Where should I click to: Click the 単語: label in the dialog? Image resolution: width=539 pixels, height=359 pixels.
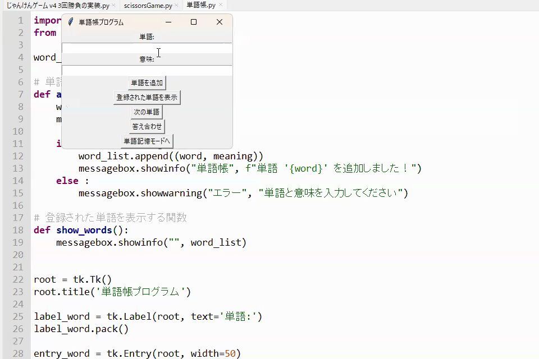[147, 37]
